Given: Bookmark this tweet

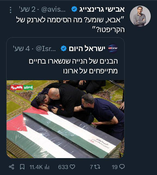Looking at the screenshot, I should [22, 167].
